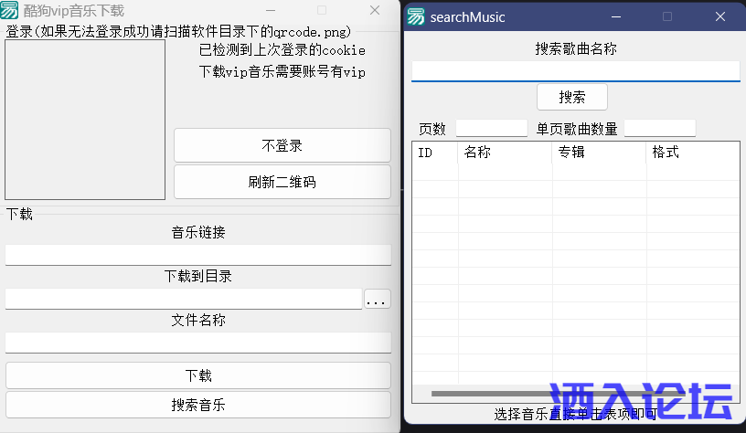Select the QR code display area
Viewport: 746px width, 433px height.
coord(85,120)
